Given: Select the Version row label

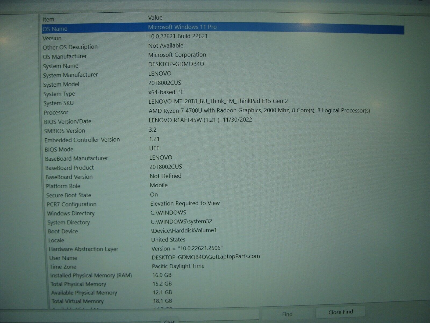Looking at the screenshot, I should click(52, 38).
